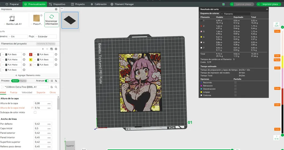Switch to the Preparar tab
The image size is (284, 150).
click(x=12, y=4)
